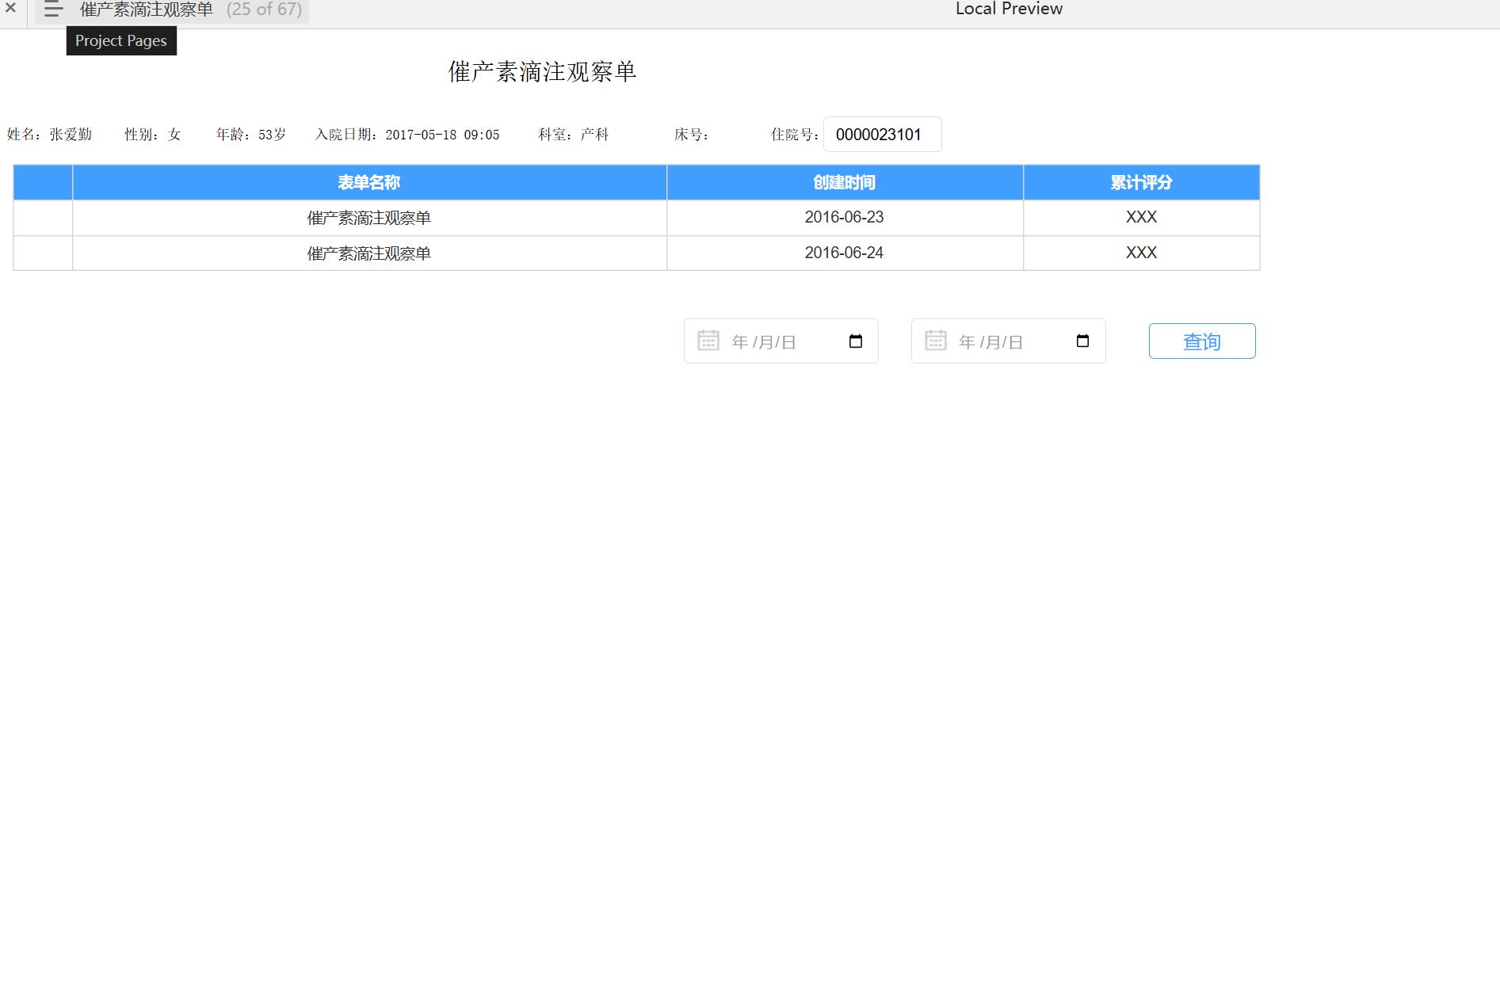Click the Project Pages tooltip
This screenshot has height=986, width=1500.
click(121, 41)
